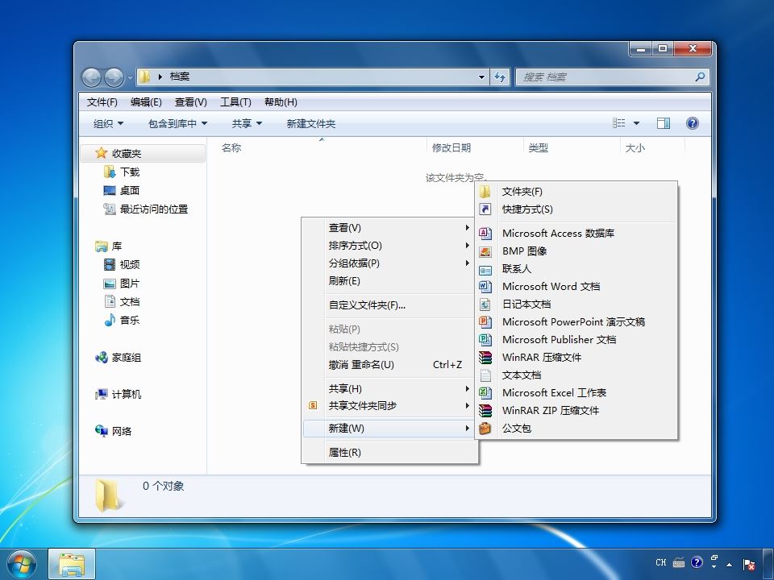Expand the 排序方式(O) submenu
The width and height of the screenshot is (774, 580).
(x=467, y=245)
